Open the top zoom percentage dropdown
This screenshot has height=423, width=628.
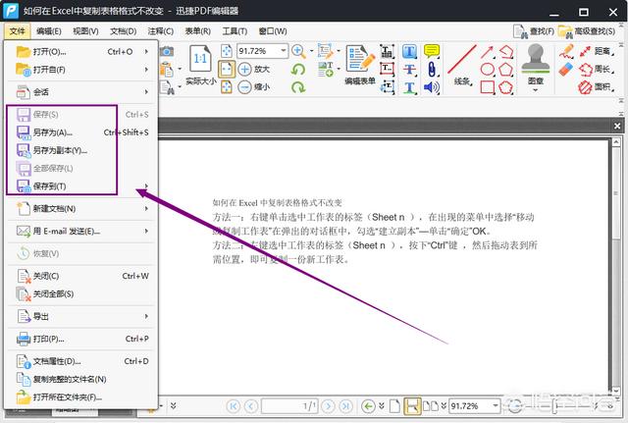point(284,51)
